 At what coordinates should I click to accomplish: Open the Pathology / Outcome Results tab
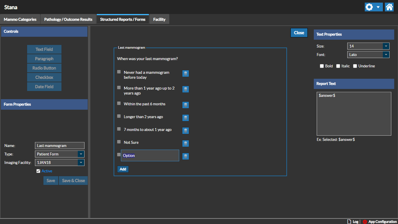click(68, 20)
